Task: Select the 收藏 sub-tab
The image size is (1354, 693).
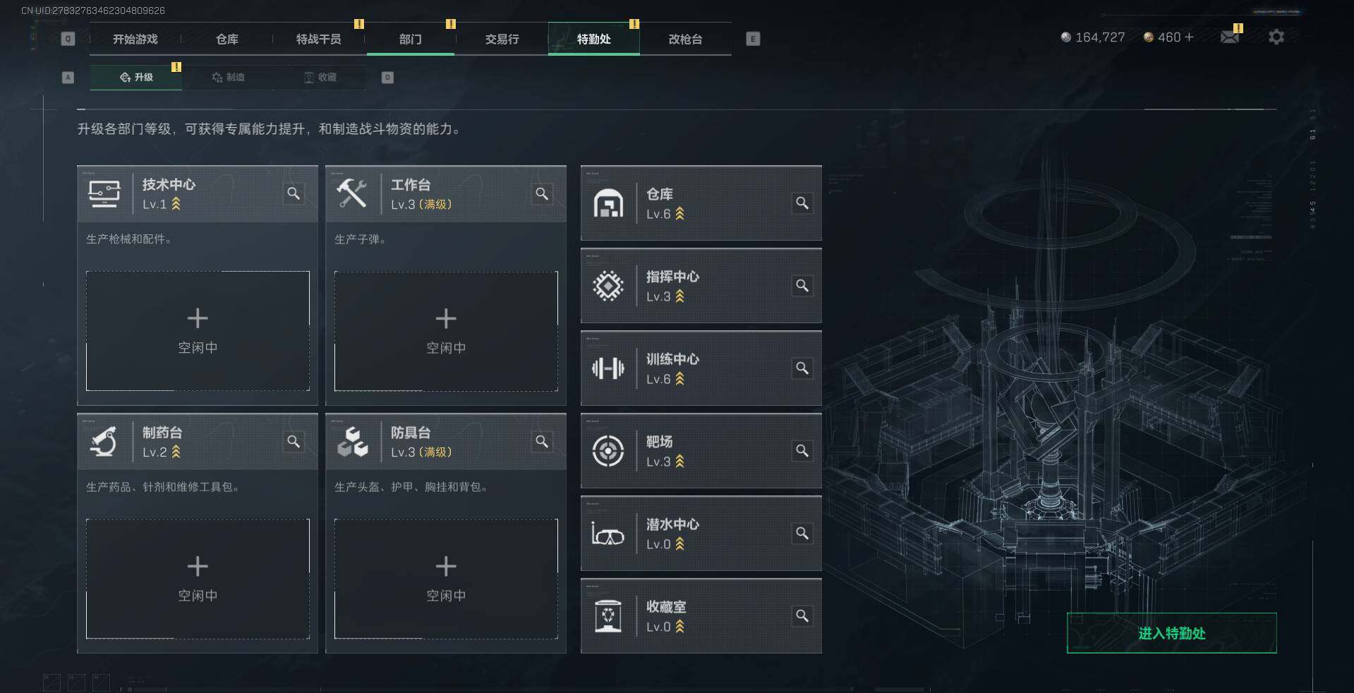Action: click(320, 77)
